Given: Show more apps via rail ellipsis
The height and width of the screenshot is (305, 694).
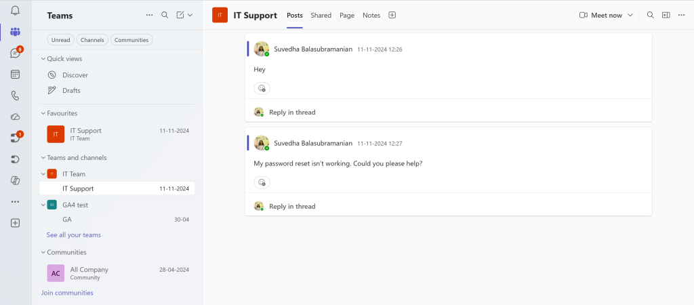Looking at the screenshot, I should tap(15, 202).
